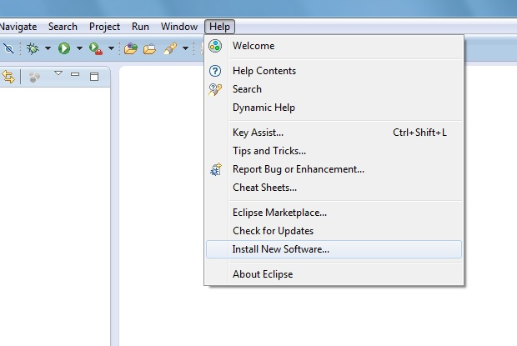Click the Open Type folder icon
This screenshot has height=346, width=517.
point(130,48)
